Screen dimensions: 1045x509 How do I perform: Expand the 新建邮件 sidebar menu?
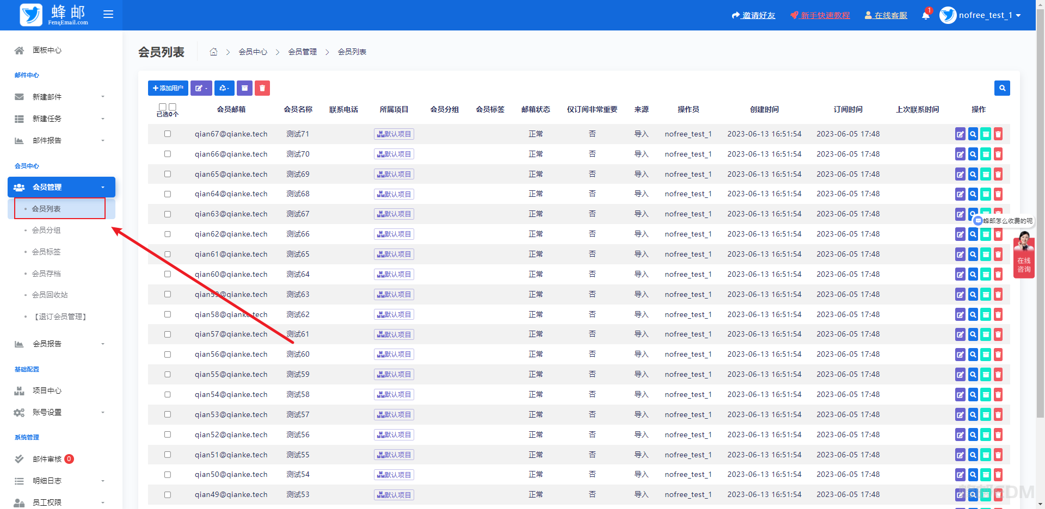(61, 97)
